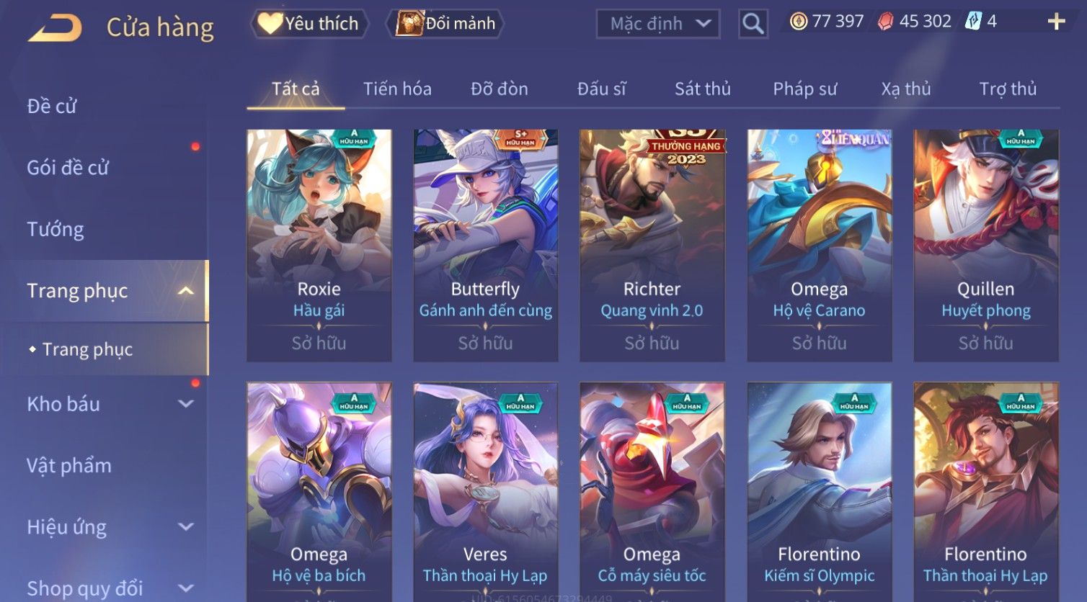Switch to the Sát thủ tab
The height and width of the screenshot is (602, 1087).
(x=703, y=89)
